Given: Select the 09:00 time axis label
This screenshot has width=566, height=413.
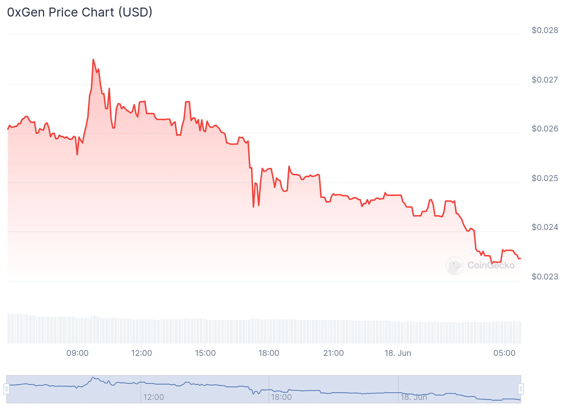Looking at the screenshot, I should 77,353.
